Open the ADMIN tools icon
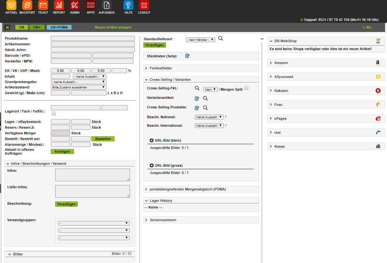Viewport: 387px width, 263px height. (75, 5)
